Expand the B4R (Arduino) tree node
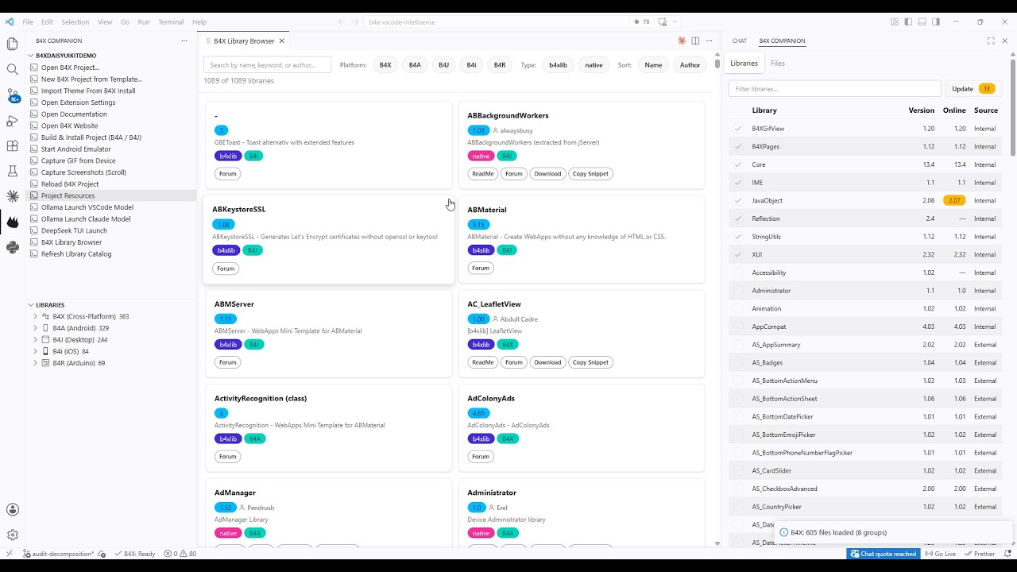This screenshot has height=572, width=1017. coord(35,363)
